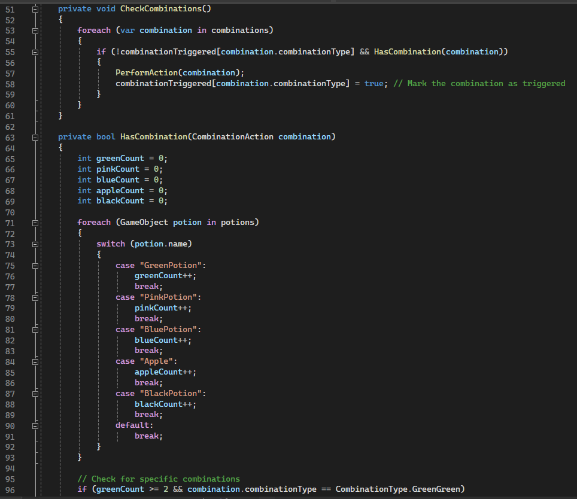Image resolution: width=577 pixels, height=499 pixels.
Task: Click line number 94 in the gutter
Action: [x=10, y=469]
